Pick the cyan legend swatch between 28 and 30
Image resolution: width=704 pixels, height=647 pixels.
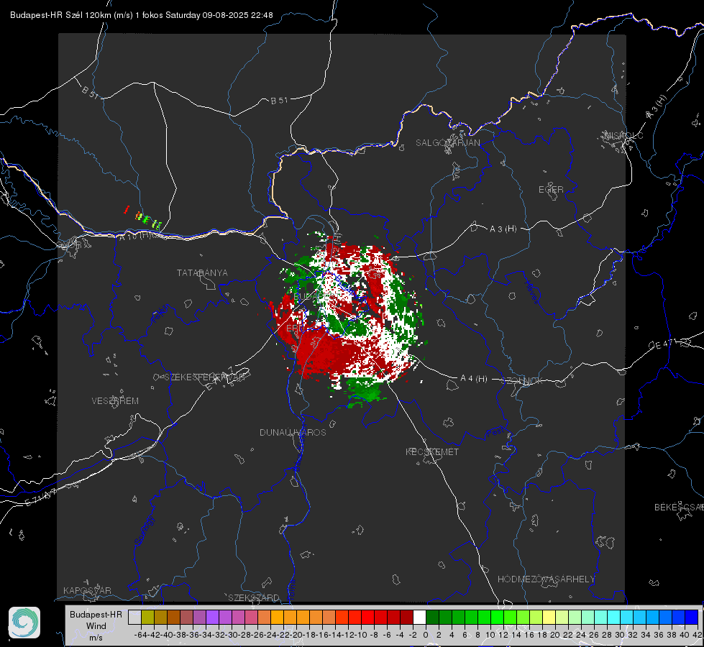(x=614, y=617)
